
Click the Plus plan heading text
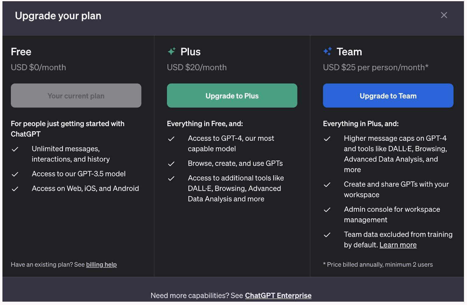(191, 52)
